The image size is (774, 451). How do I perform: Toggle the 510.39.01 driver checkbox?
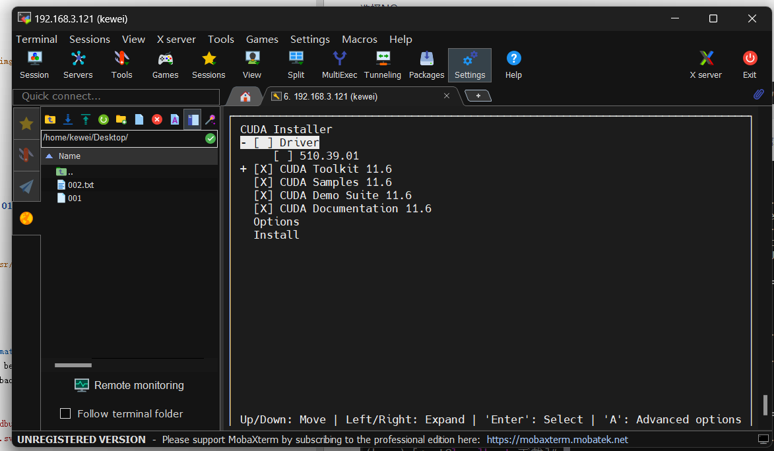[x=283, y=156]
